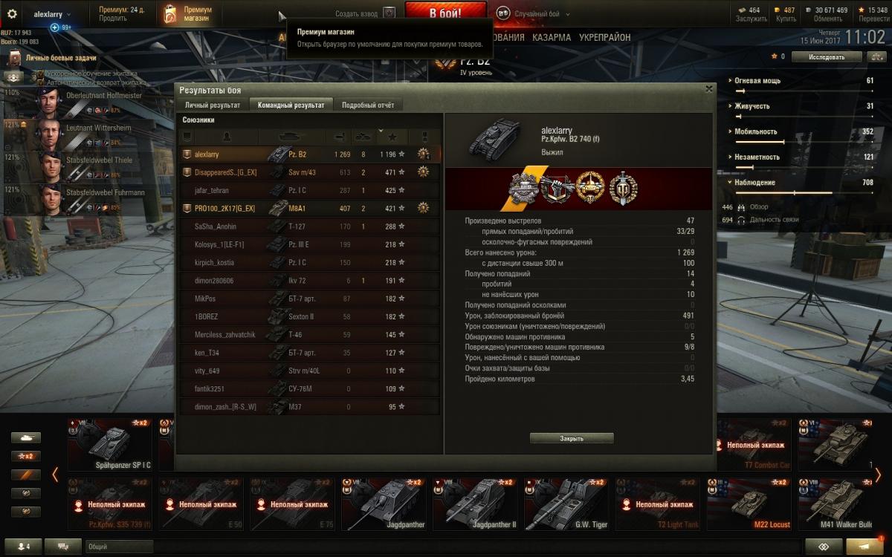Open the game settings gear icon
The width and height of the screenshot is (892, 557).
click(12, 13)
